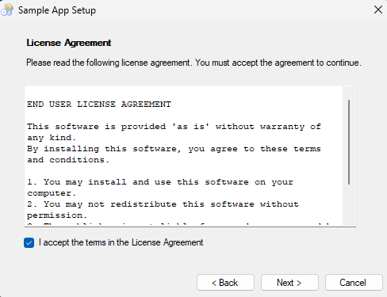Screen dimensions: 387x297
Task: Click the 'By installing this software' line
Action: pos(174,149)
